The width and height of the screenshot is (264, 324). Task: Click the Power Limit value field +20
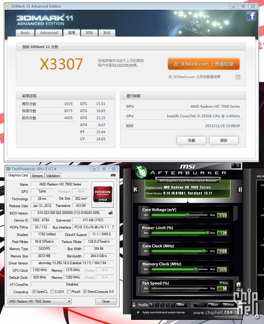coord(223,233)
